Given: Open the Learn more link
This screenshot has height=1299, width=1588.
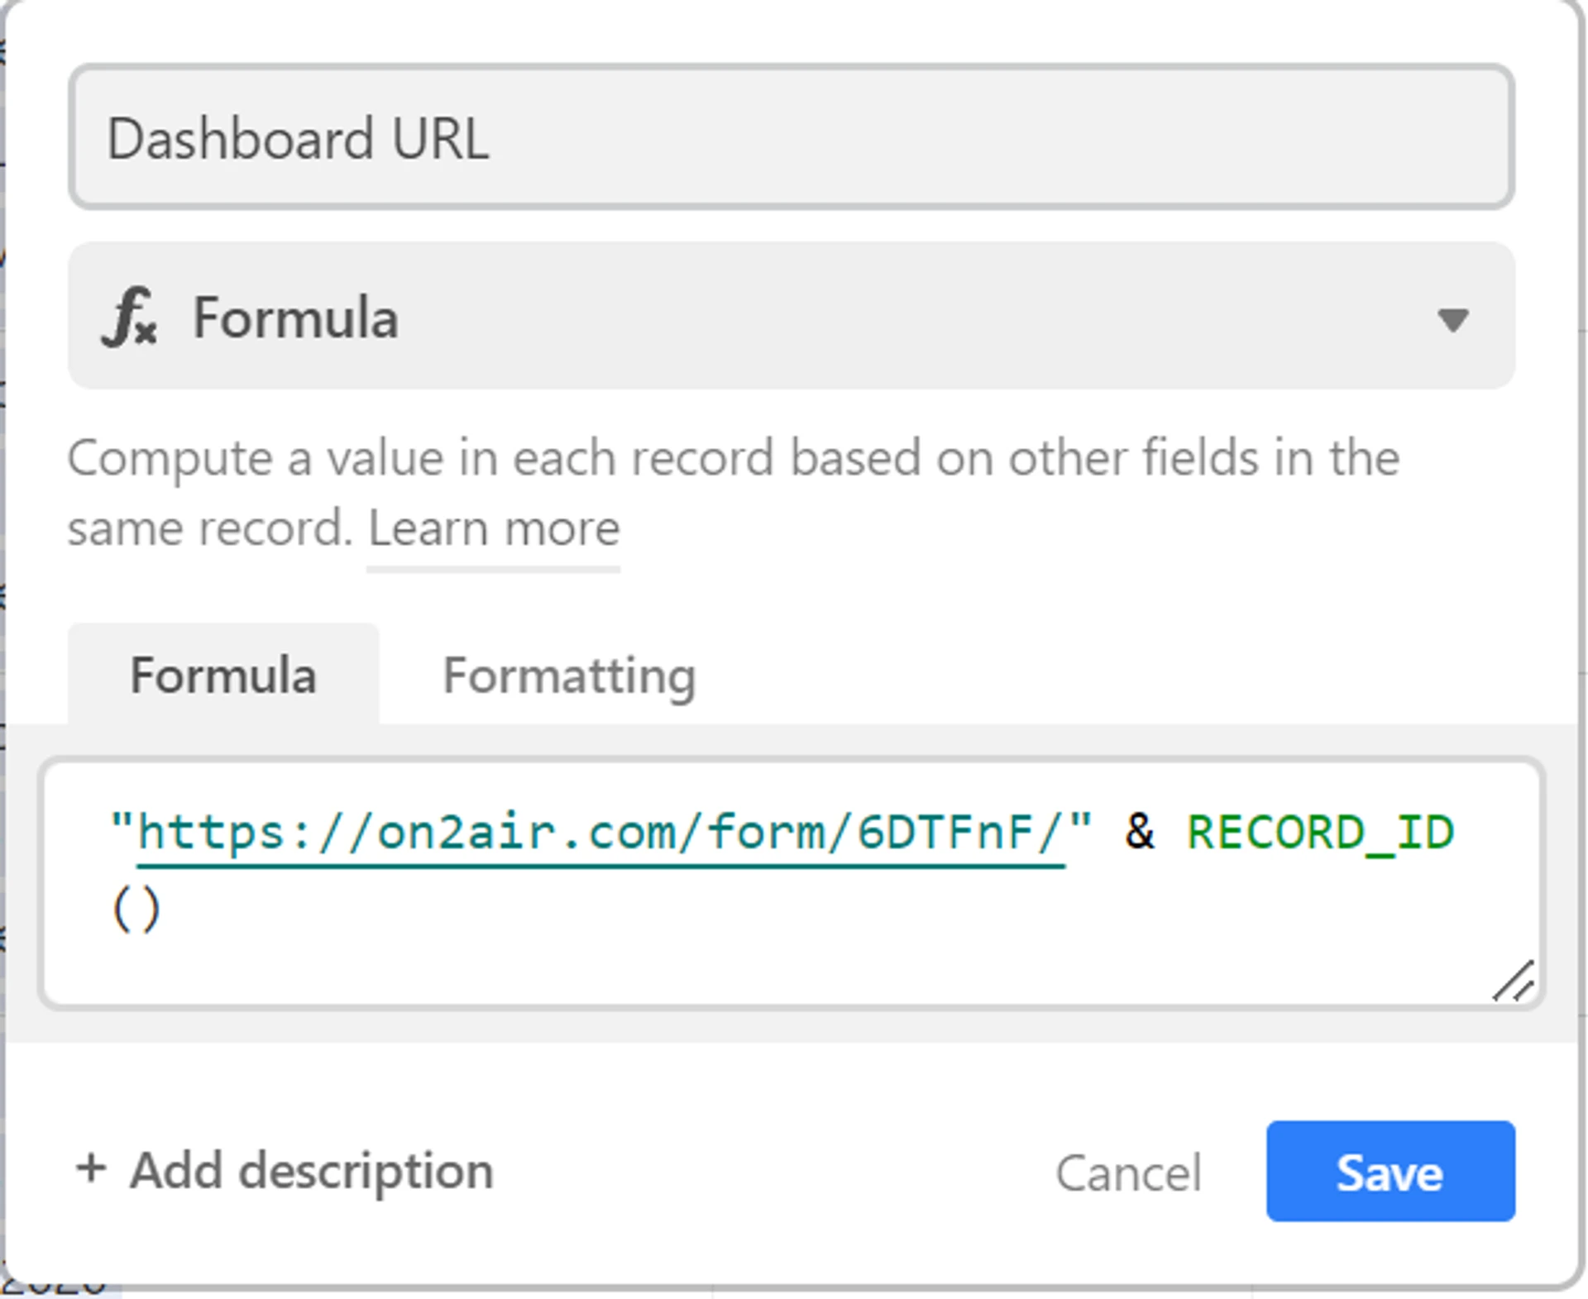Looking at the screenshot, I should 494,528.
